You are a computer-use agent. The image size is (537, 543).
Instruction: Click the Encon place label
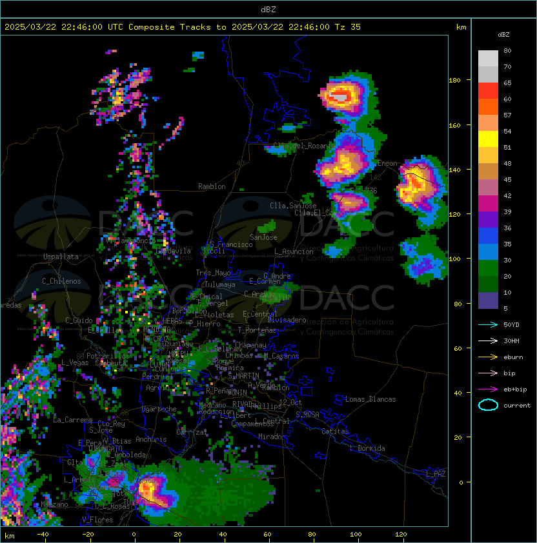(387, 163)
